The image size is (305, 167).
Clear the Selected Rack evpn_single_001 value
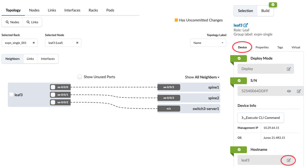pos(34,43)
